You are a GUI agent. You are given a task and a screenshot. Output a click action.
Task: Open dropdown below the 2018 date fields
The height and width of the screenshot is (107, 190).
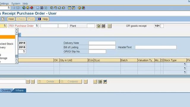(24, 51)
